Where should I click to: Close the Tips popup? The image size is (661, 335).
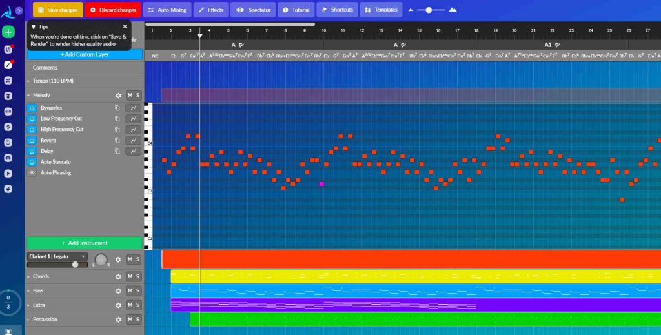pyautogui.click(x=125, y=26)
